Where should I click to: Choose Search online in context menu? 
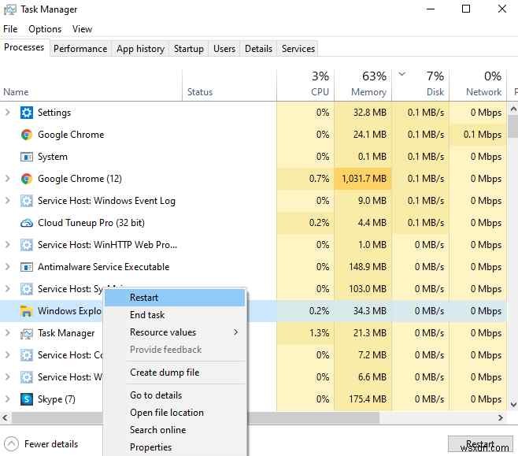click(175, 430)
